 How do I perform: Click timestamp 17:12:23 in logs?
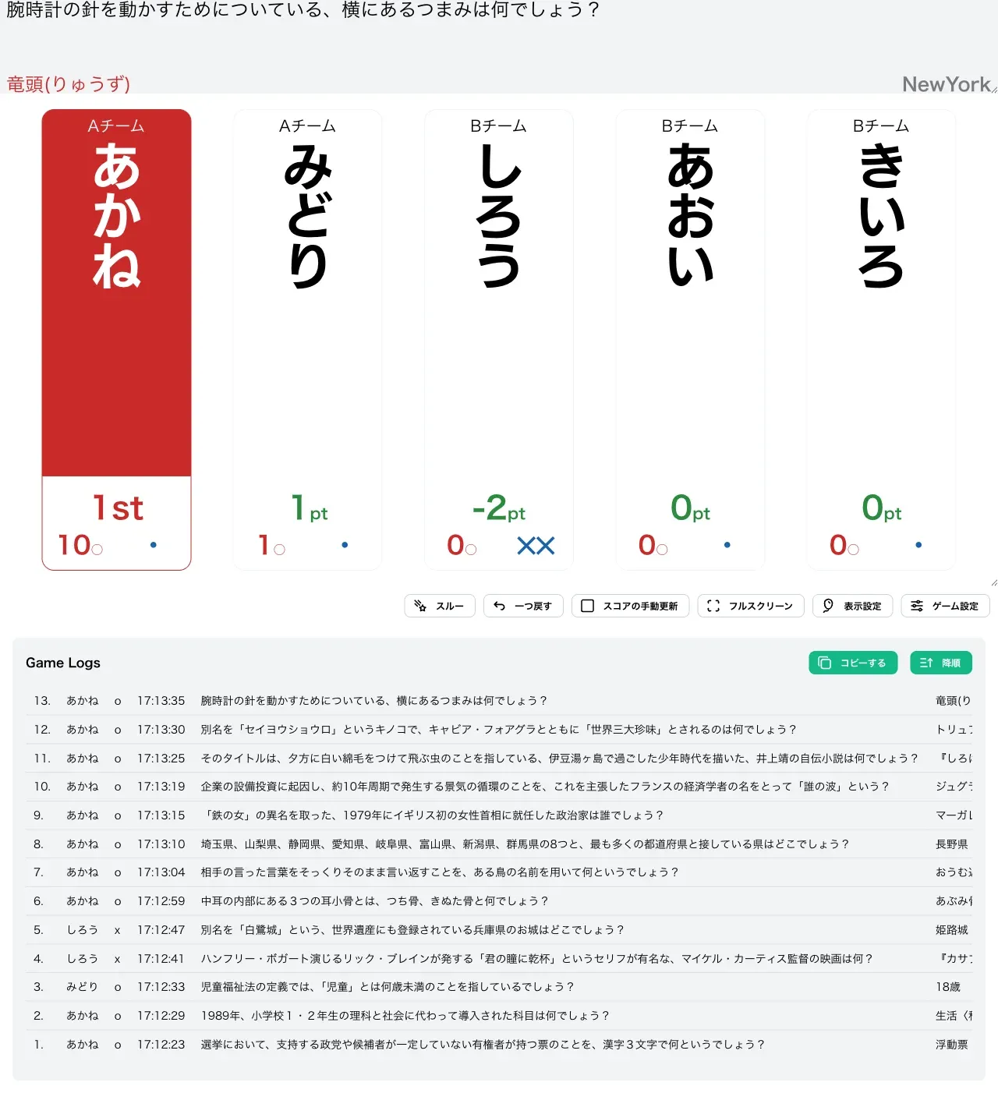(161, 1045)
